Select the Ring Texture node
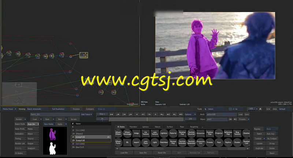 click(x=237, y=133)
